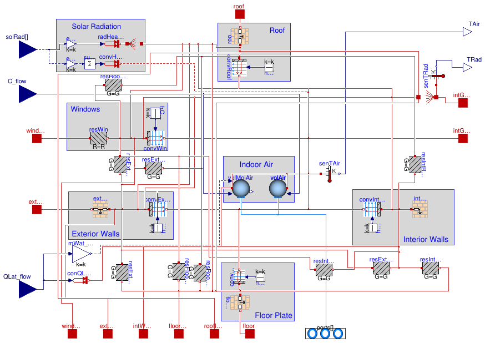Select the lower intG... heat port on right
The image size is (485, 343).
tap(463, 138)
